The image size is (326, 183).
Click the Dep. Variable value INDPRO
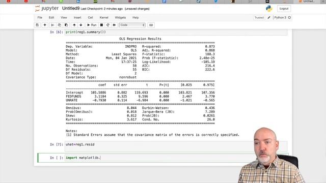[131, 46]
